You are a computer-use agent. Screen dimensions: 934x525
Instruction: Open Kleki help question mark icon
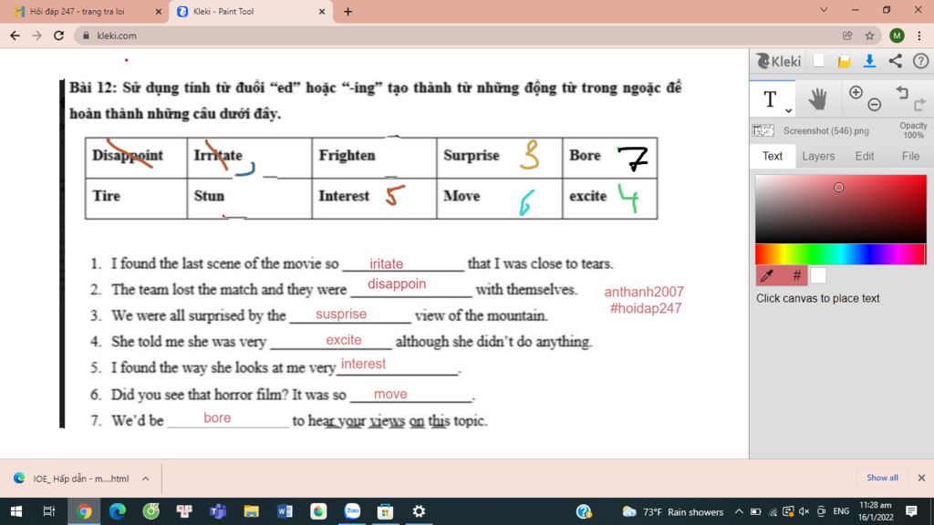pos(920,61)
